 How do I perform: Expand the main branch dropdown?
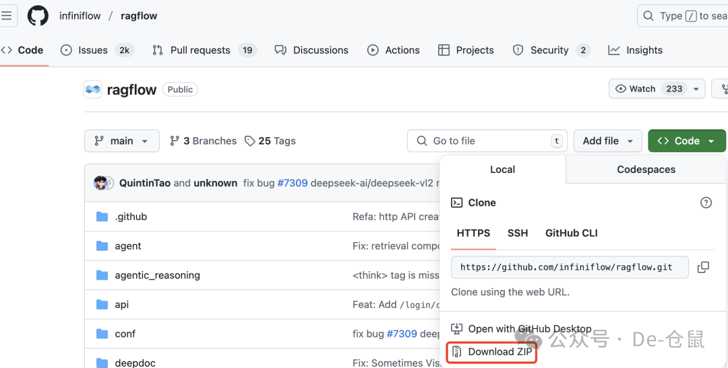[x=122, y=141]
